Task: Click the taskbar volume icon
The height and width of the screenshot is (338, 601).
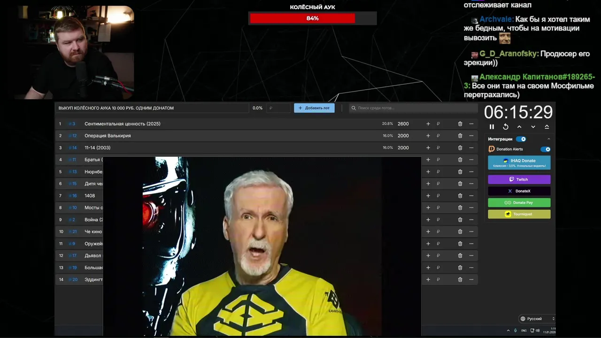Action: [x=538, y=330]
